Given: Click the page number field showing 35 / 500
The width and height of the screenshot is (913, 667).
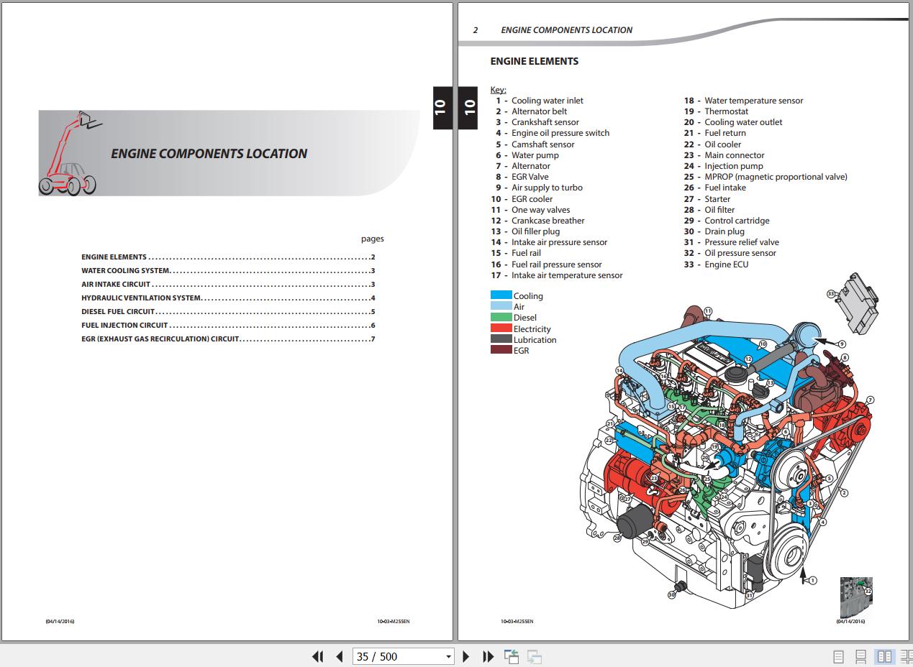Looking at the screenshot, I should (397, 656).
